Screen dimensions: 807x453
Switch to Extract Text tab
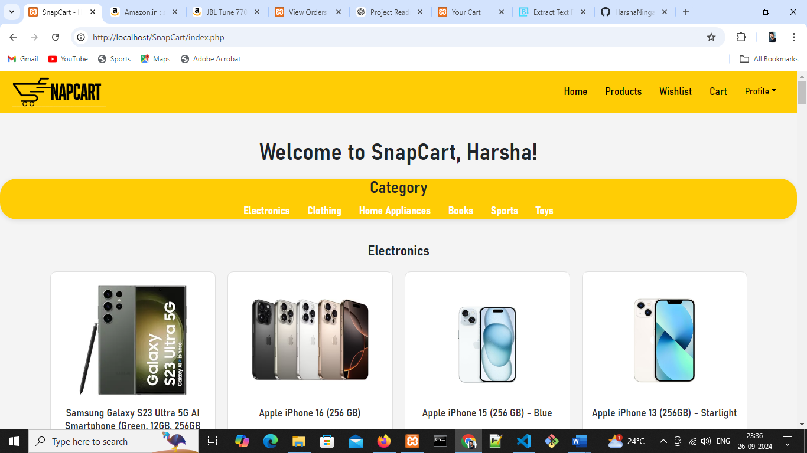click(552, 12)
